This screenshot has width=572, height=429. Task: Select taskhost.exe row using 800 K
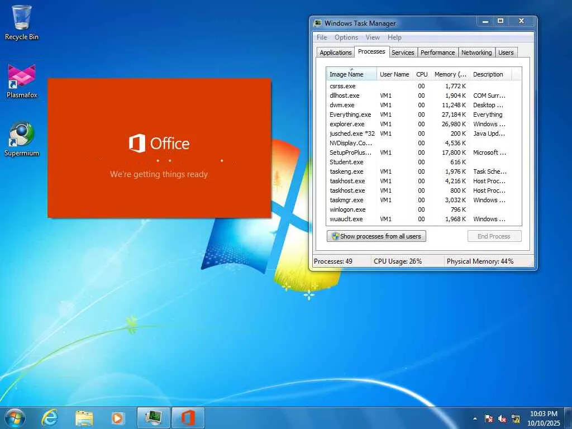424,190
